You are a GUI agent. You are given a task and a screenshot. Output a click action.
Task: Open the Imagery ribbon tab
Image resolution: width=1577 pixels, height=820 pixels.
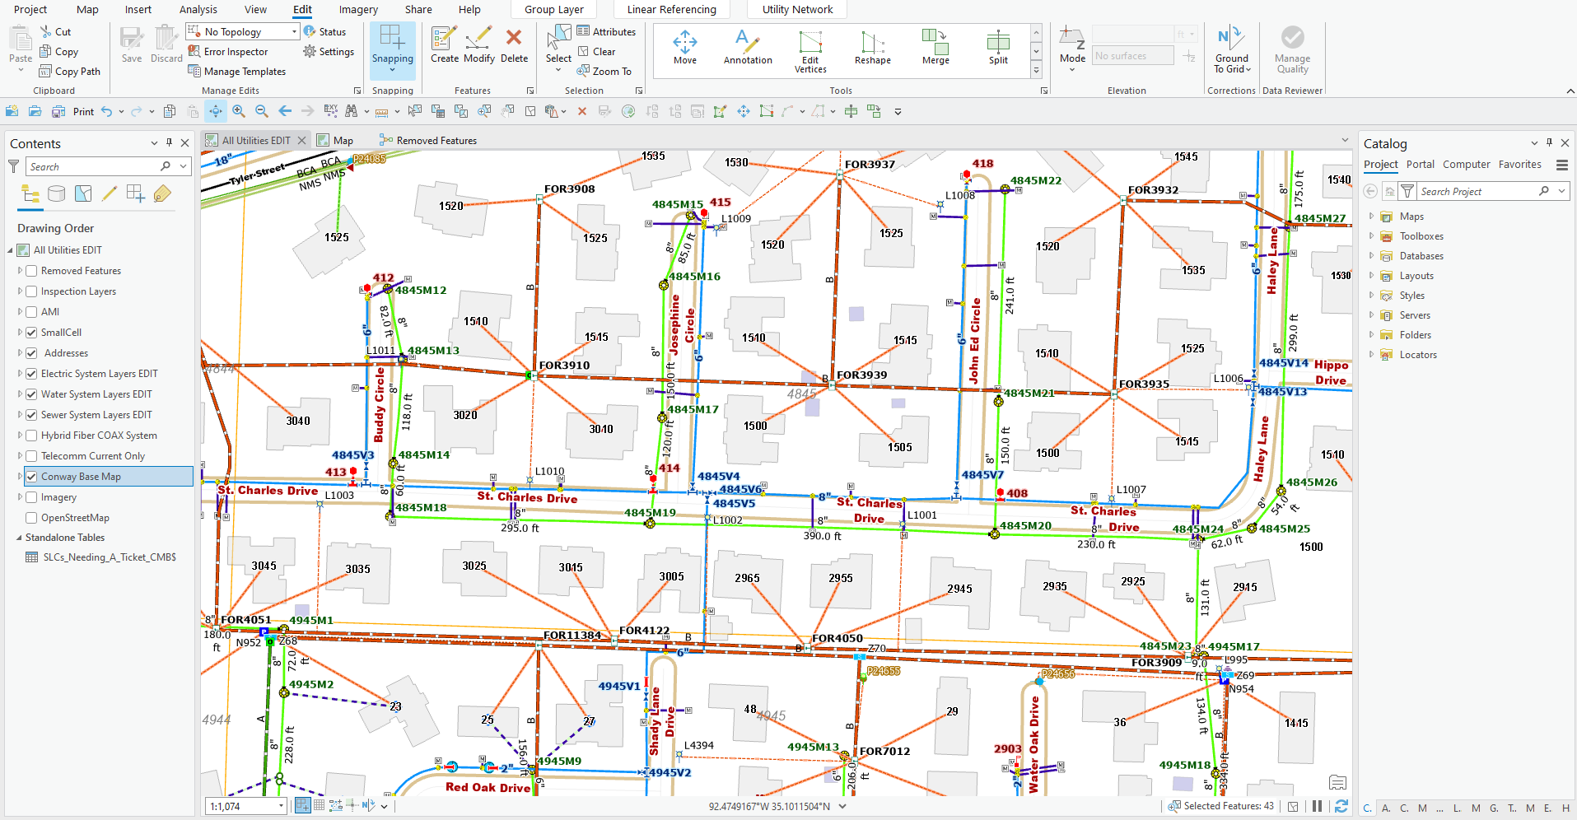(x=357, y=9)
